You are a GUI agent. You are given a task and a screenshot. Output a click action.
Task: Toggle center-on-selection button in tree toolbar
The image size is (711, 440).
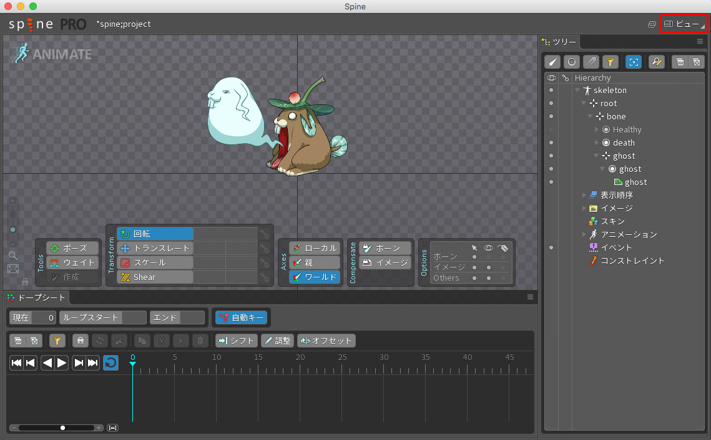coord(634,62)
